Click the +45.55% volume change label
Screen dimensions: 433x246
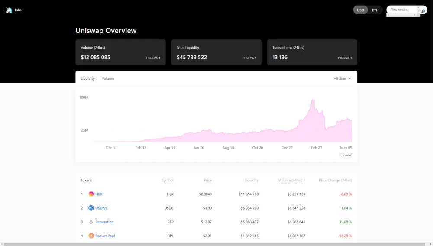[x=153, y=58]
